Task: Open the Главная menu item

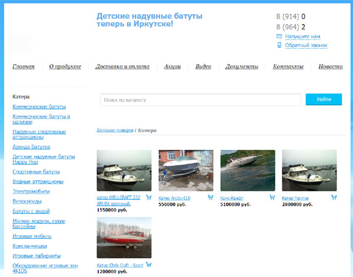Action: click(x=24, y=66)
